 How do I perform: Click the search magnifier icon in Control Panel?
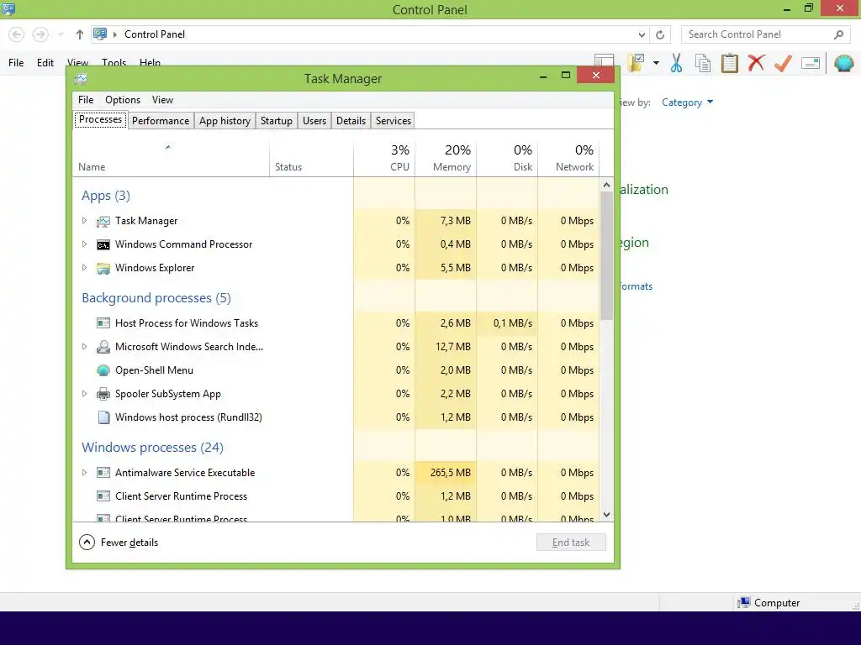(x=838, y=34)
